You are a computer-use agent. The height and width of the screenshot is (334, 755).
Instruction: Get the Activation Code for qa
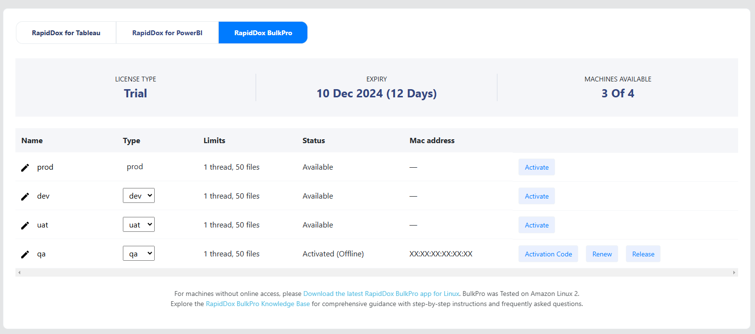548,254
